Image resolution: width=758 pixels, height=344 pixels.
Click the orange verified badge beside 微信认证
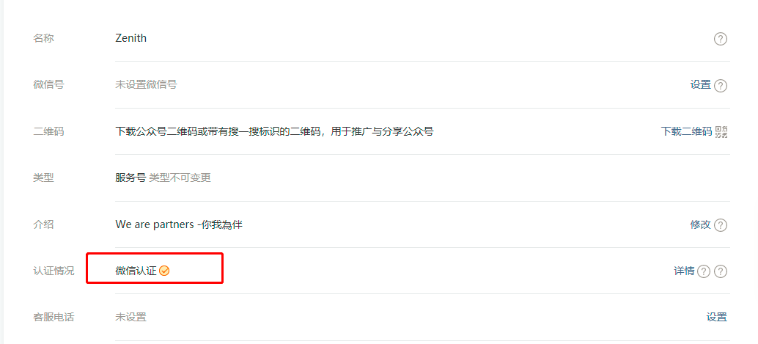164,271
